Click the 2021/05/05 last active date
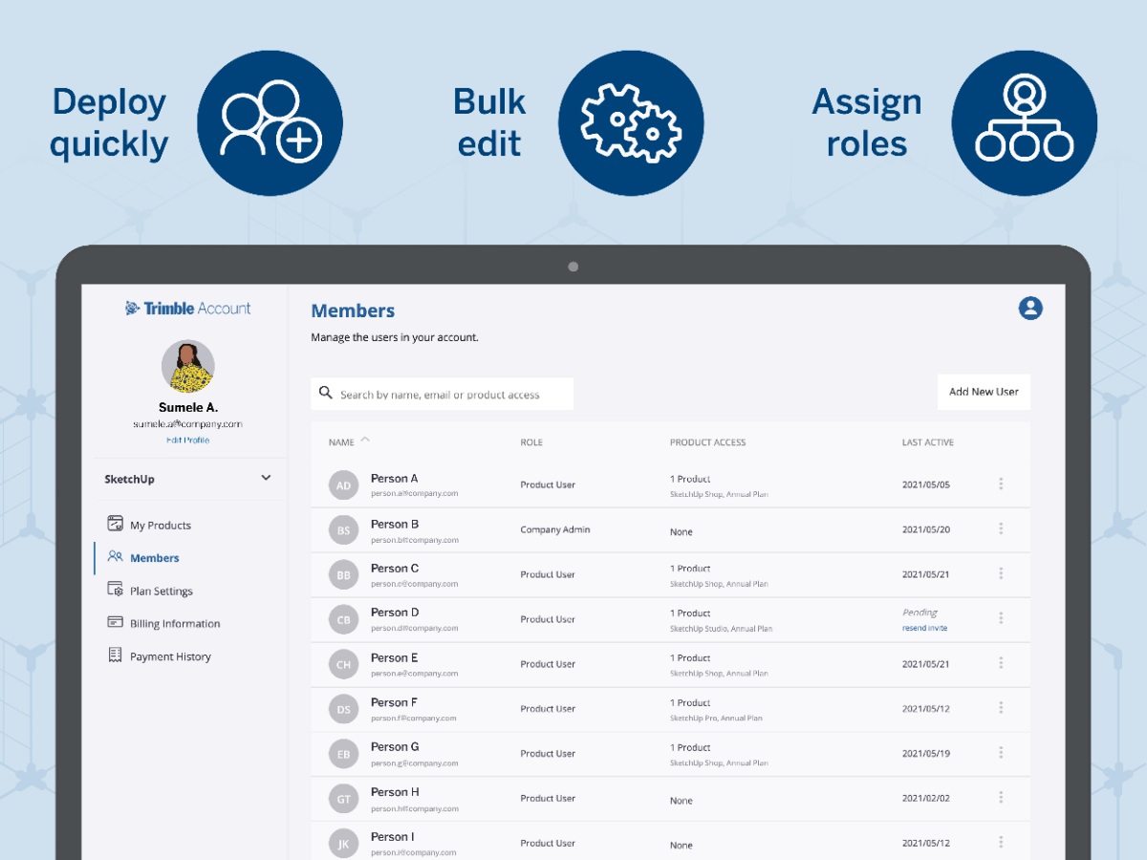The width and height of the screenshot is (1147, 860). (x=926, y=484)
